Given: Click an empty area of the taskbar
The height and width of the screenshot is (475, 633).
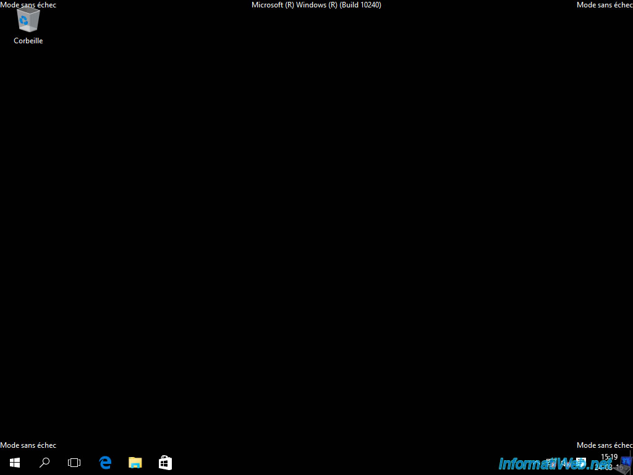Looking at the screenshot, I should (x=340, y=463).
